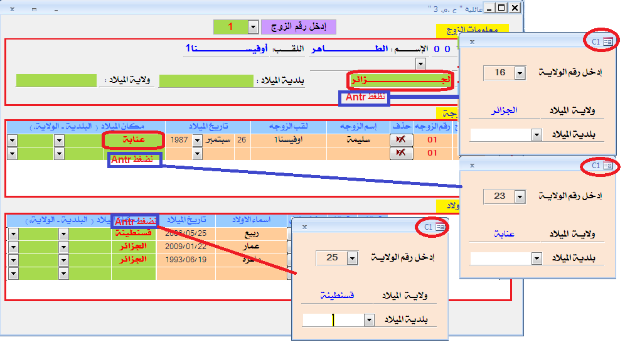The height and width of the screenshot is (352, 625).
Task: Click the green عنابة birthplace cell
Action: (x=134, y=140)
